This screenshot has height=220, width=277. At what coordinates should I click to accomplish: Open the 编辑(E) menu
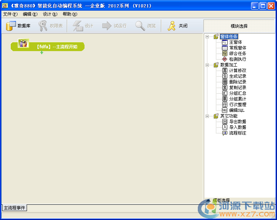pos(30,14)
